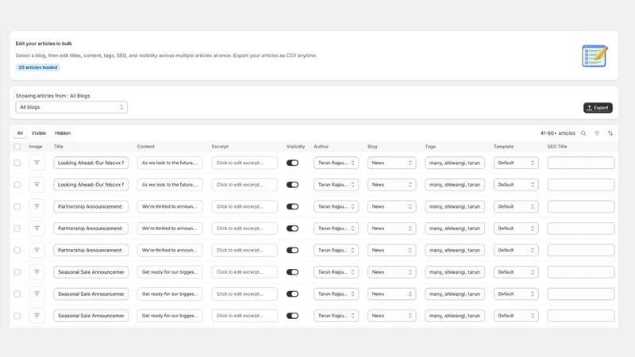Edit content of second Looking Ahead article
Viewport: 635px width, 357px height.
click(x=170, y=185)
